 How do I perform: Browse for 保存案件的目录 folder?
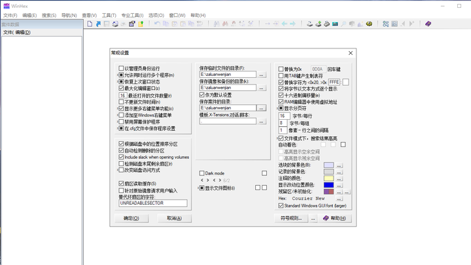point(262,108)
